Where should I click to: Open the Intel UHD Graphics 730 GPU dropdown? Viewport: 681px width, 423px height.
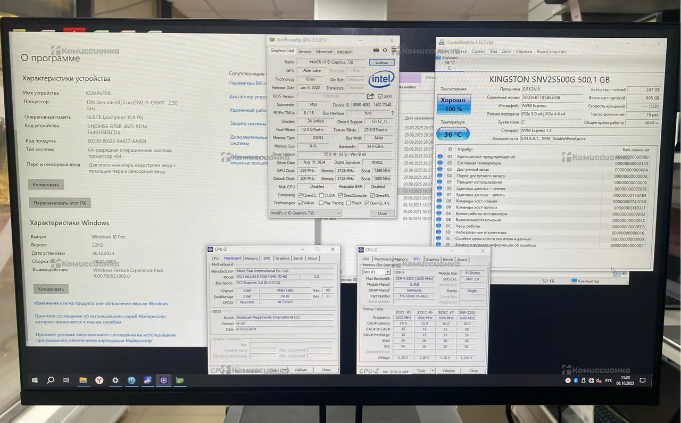point(305,213)
